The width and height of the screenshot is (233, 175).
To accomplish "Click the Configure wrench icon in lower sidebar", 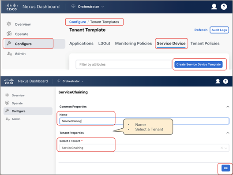I will pyautogui.click(x=7, y=111).
